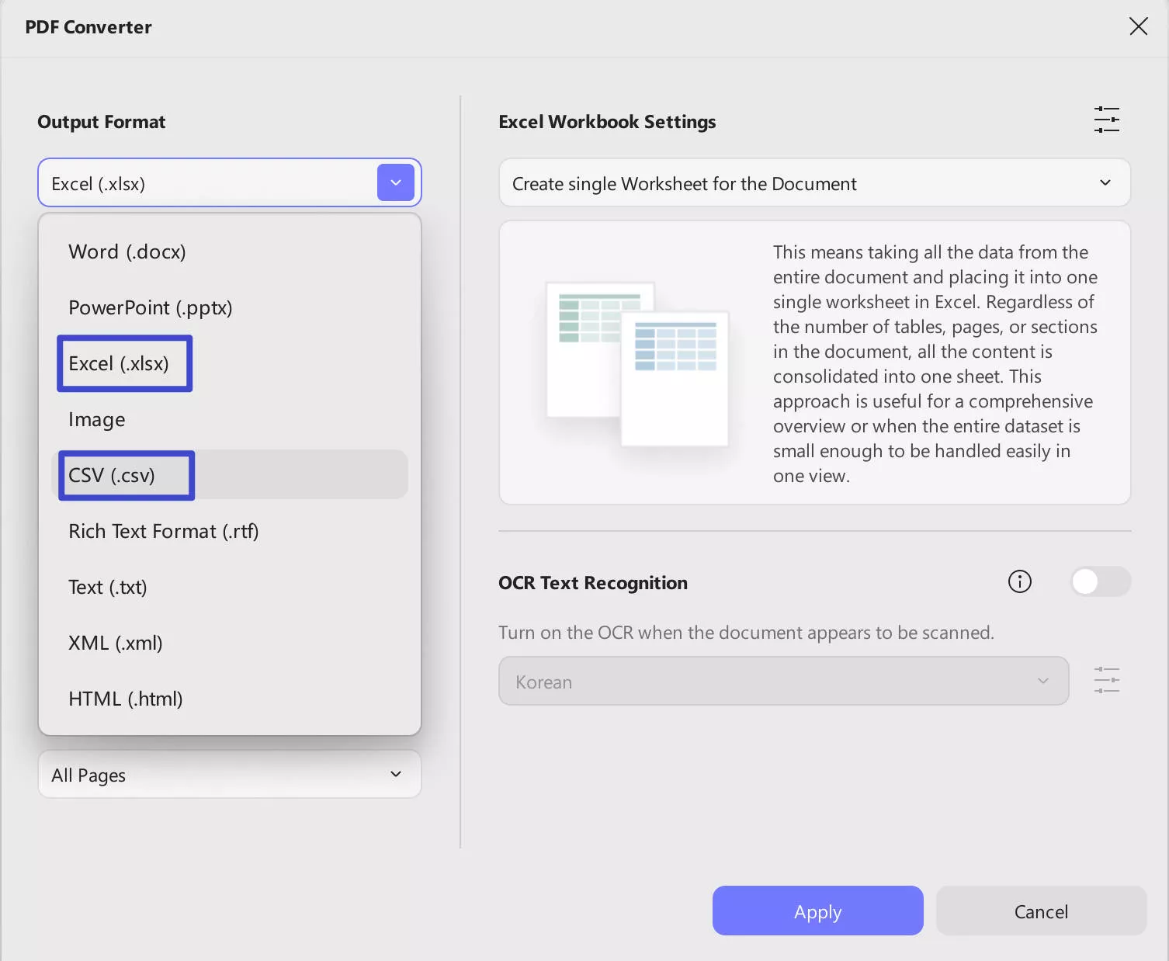Open the Korean OCR language dropdown
1169x961 pixels.
click(783, 682)
